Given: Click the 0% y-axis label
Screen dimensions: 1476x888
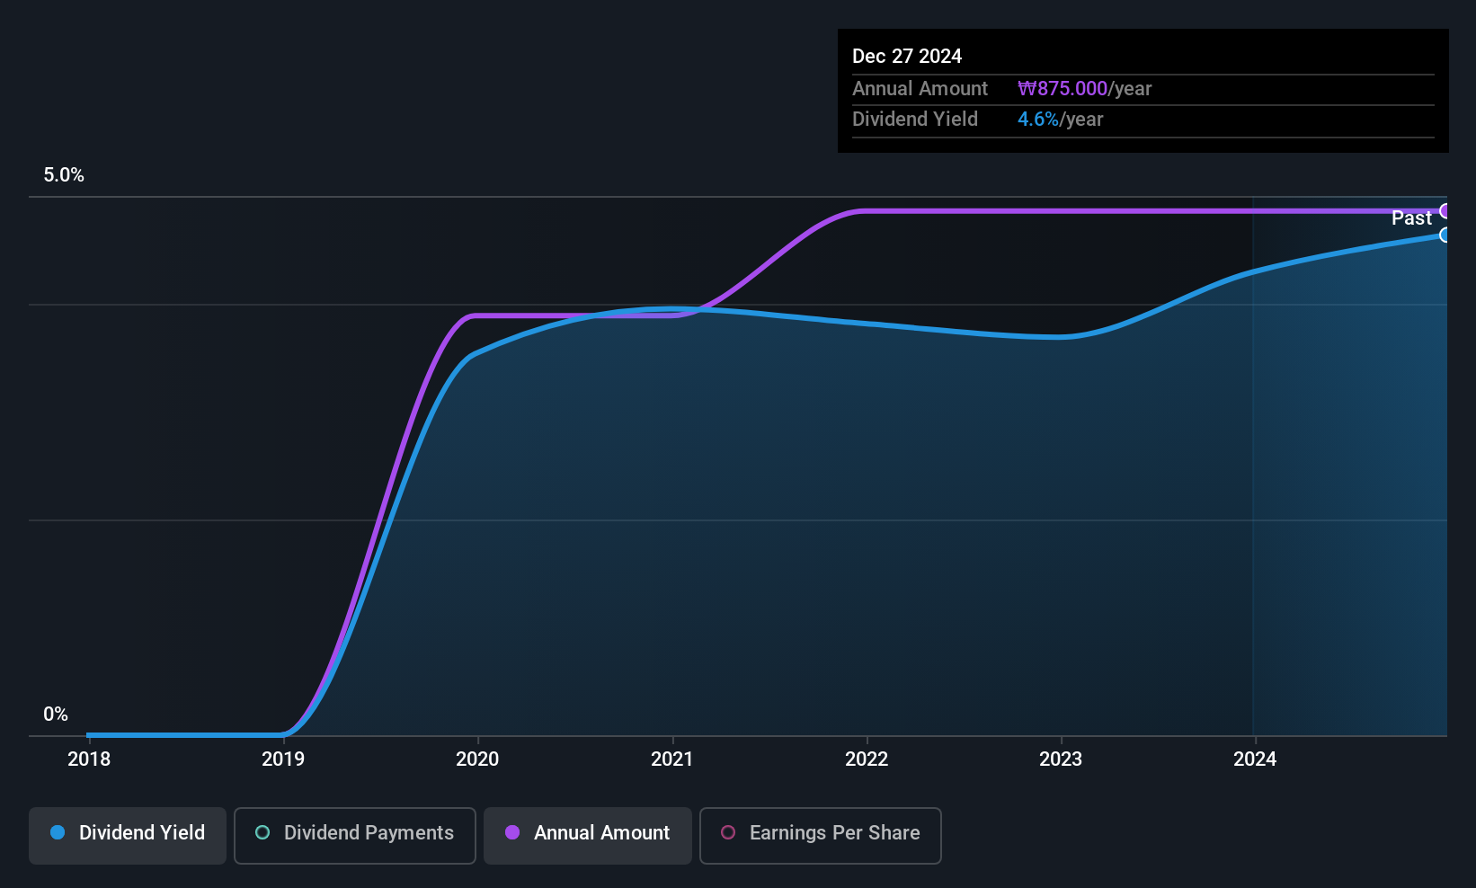Looking at the screenshot, I should tap(56, 715).
